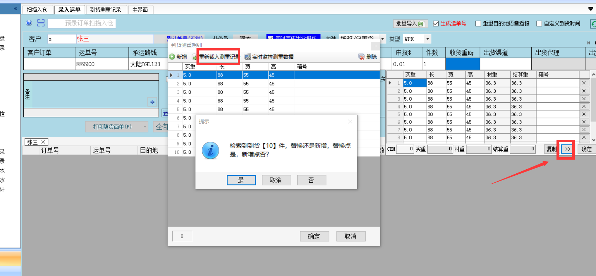Enable 重量目的地语音播报 checkbox
Image resolution: width=596 pixels, height=276 pixels.
[478, 23]
